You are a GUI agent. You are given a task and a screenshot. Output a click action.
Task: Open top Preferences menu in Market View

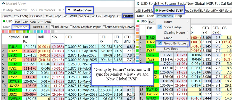tap(47, 10)
